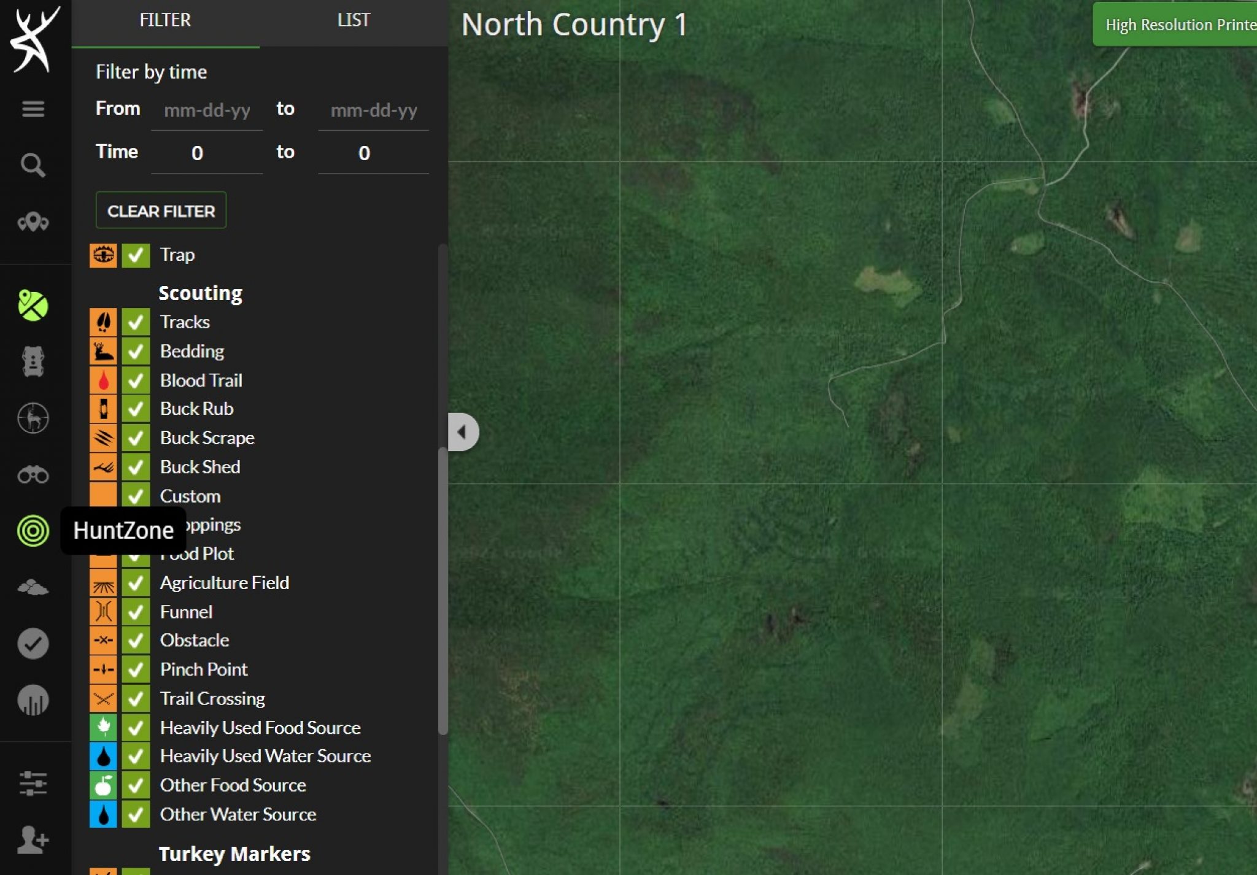The image size is (1257, 875).
Task: Click the filter list scrollbar
Action: (443, 589)
